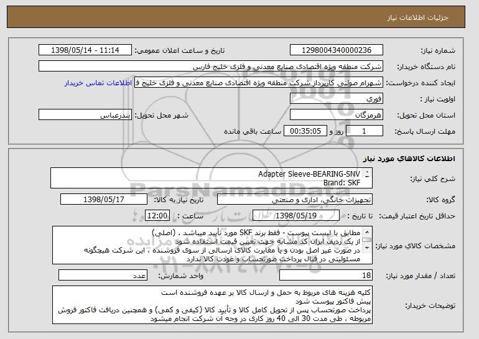Image resolution: width=479 pixels, height=339 pixels.
Task: Click the general description box's scroll down arrow
Action: click(367, 176)
